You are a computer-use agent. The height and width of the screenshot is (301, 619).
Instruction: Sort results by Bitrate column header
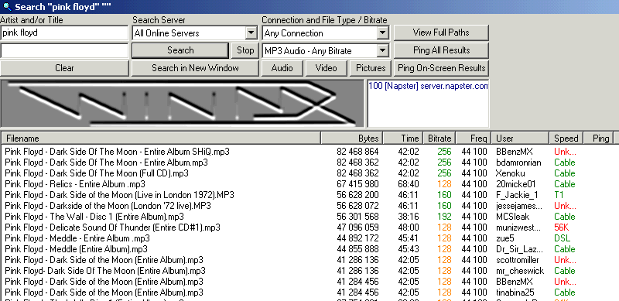(x=439, y=139)
